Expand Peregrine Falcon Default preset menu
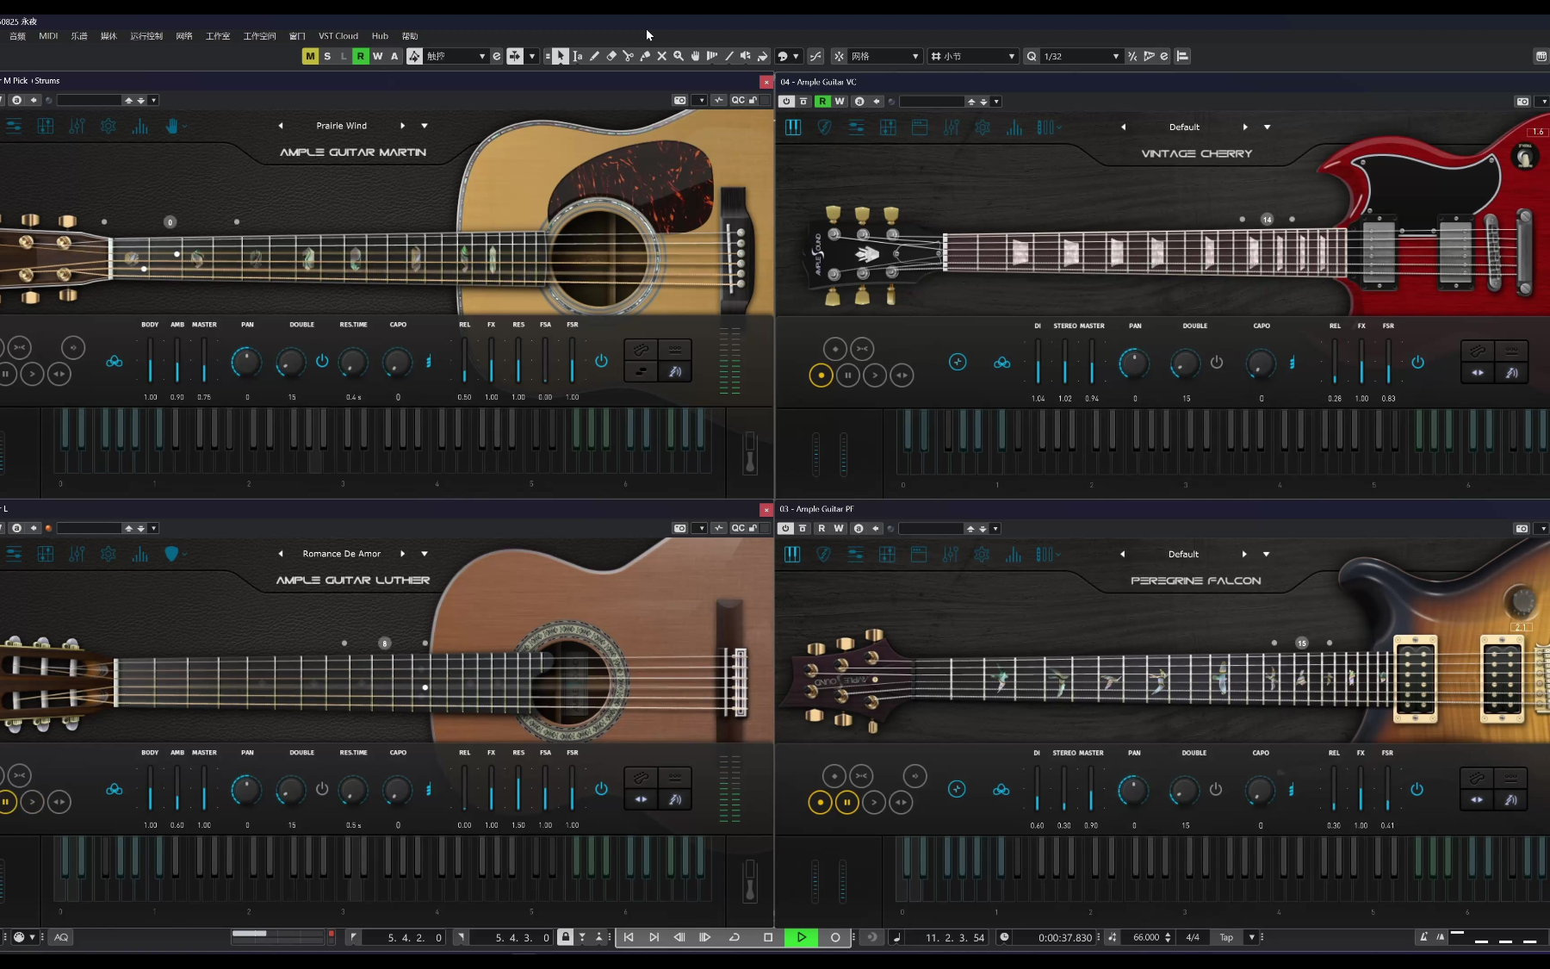This screenshot has height=969, width=1550. [1266, 555]
